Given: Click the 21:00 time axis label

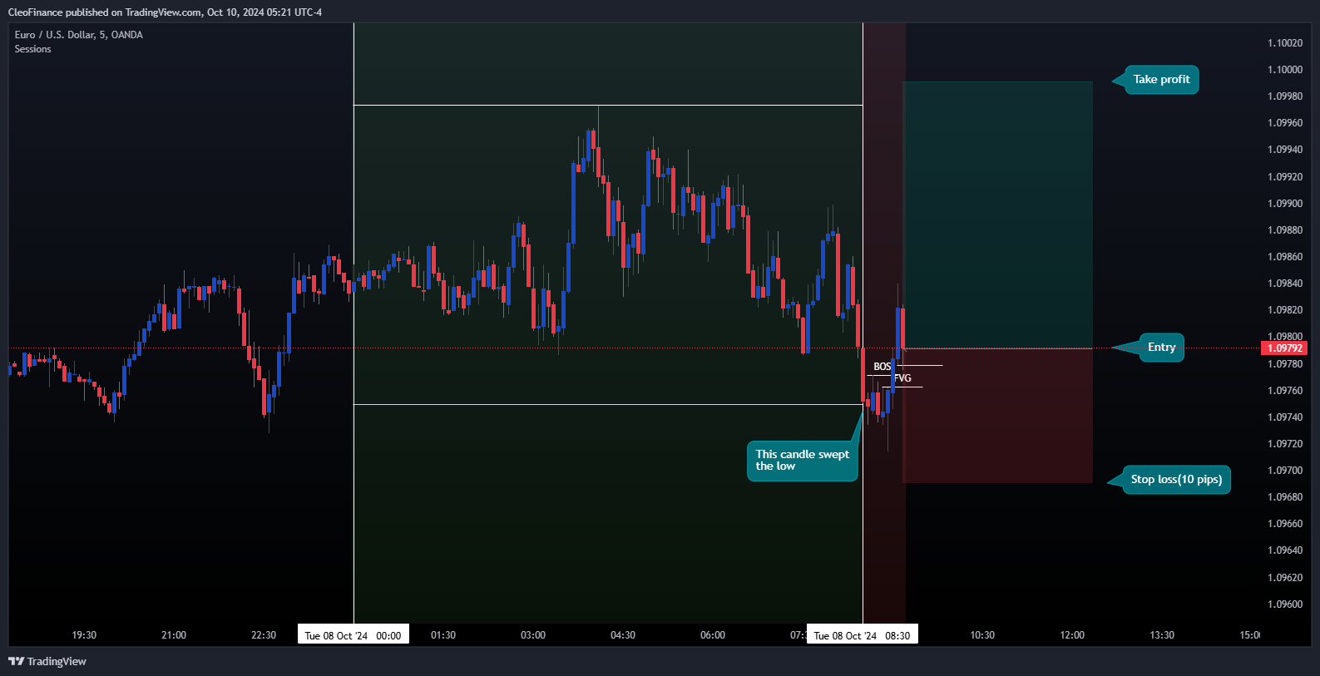Looking at the screenshot, I should point(174,635).
